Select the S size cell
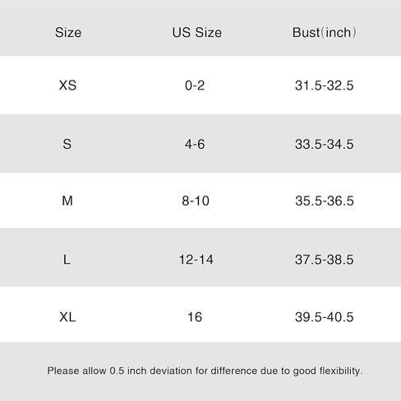Image resolution: width=401 pixels, height=401 pixels. [x=67, y=144]
